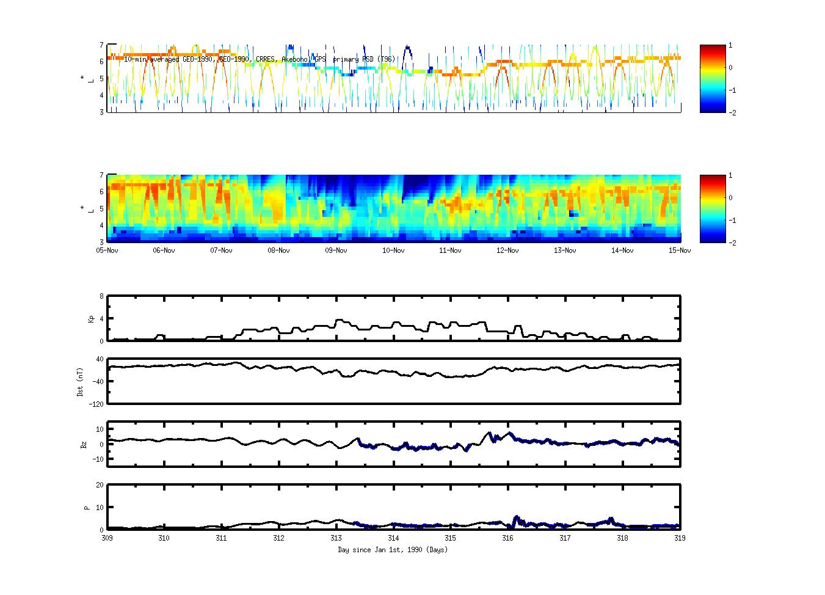Click day 313 tick on bottom axis
This screenshot has height=595, width=825.
click(336, 538)
